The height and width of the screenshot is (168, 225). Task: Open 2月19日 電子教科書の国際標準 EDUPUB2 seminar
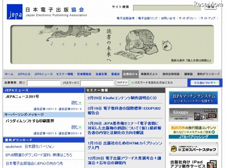tap(124, 111)
